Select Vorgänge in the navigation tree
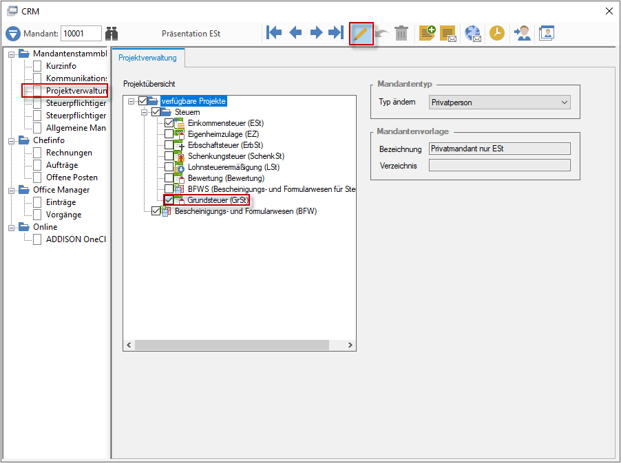Viewport: 621px width, 463px height. pos(64,215)
